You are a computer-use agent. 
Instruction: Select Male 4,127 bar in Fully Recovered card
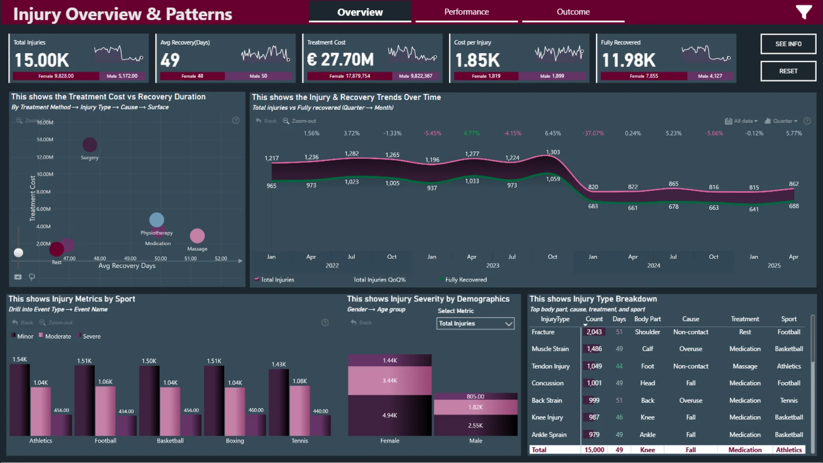(710, 76)
